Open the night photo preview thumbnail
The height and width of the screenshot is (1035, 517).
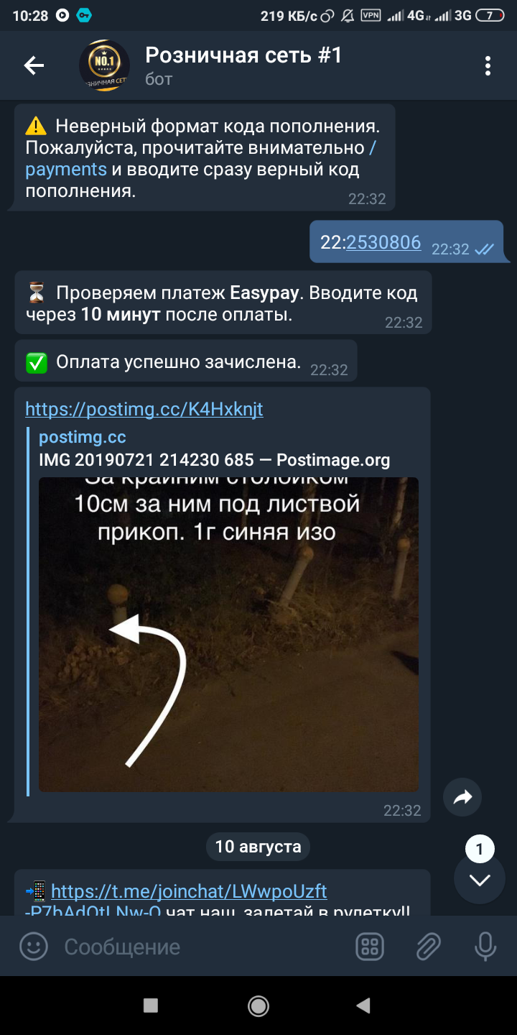[228, 635]
